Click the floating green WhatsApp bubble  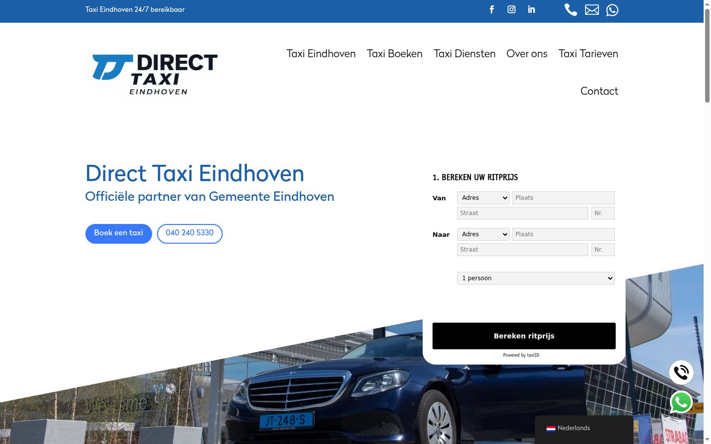click(681, 402)
